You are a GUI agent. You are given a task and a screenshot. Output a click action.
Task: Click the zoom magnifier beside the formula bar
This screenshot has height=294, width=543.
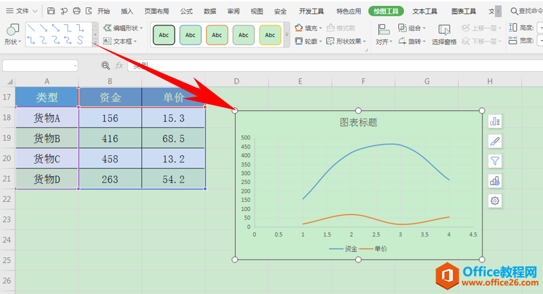click(105, 65)
